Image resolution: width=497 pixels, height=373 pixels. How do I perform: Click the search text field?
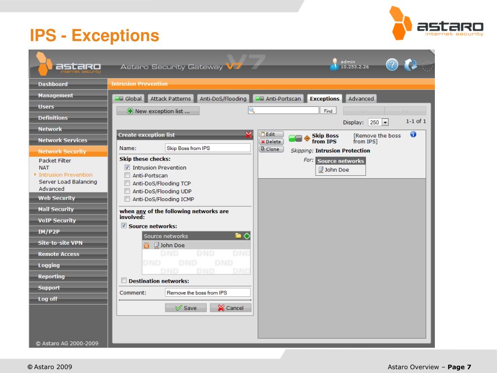(x=283, y=110)
